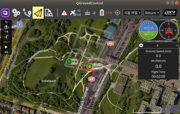
Task: Click the attitude indicator instrument
Action: (x=148, y=30)
